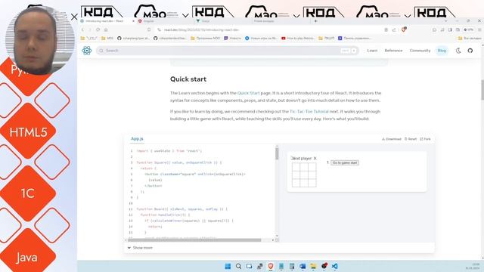Click the center tic-tac-toe square
The image size is (484, 272).
[x=304, y=175]
